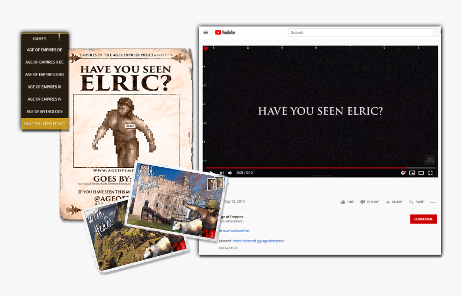Viewport: 462px width, 296px height.
Task: Switch to theater mode icon
Action: pos(421,173)
